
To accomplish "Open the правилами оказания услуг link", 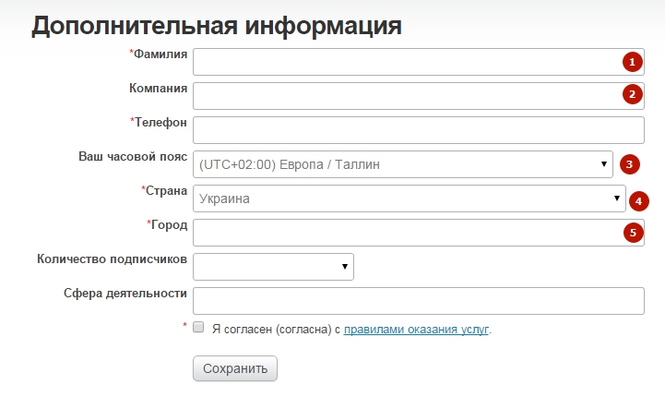I will pyautogui.click(x=416, y=330).
